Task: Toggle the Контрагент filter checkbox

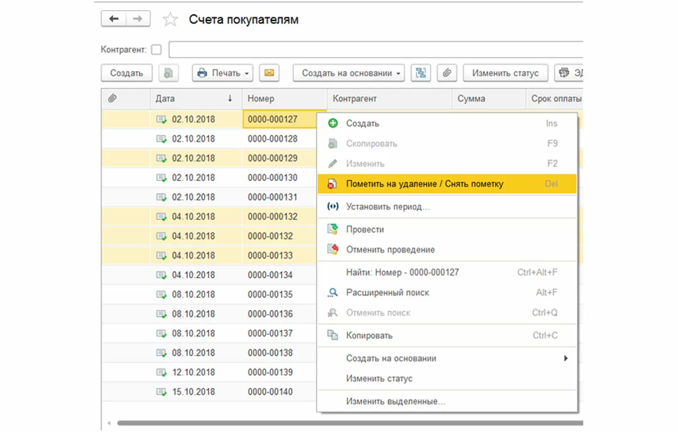Action: [157, 50]
